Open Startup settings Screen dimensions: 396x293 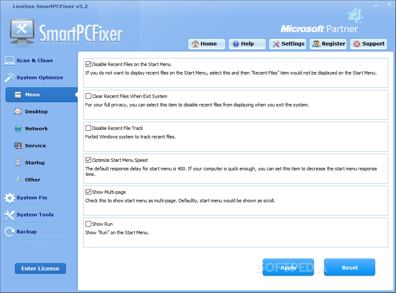tap(35, 163)
